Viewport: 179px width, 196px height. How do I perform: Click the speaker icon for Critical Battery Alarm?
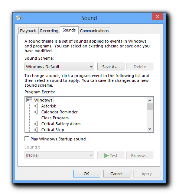36,124
